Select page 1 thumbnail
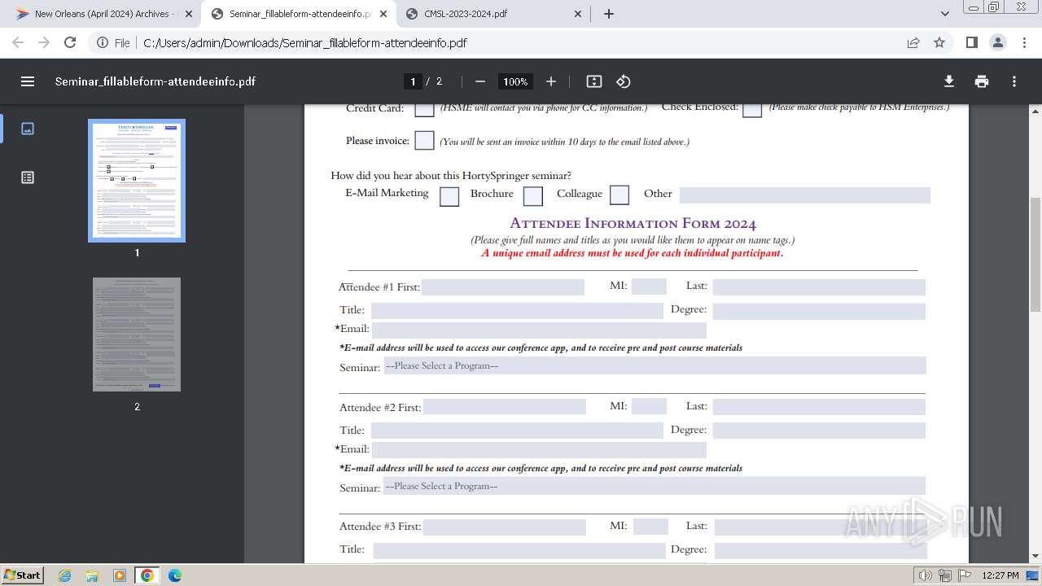The height and width of the screenshot is (586, 1042). (x=137, y=181)
